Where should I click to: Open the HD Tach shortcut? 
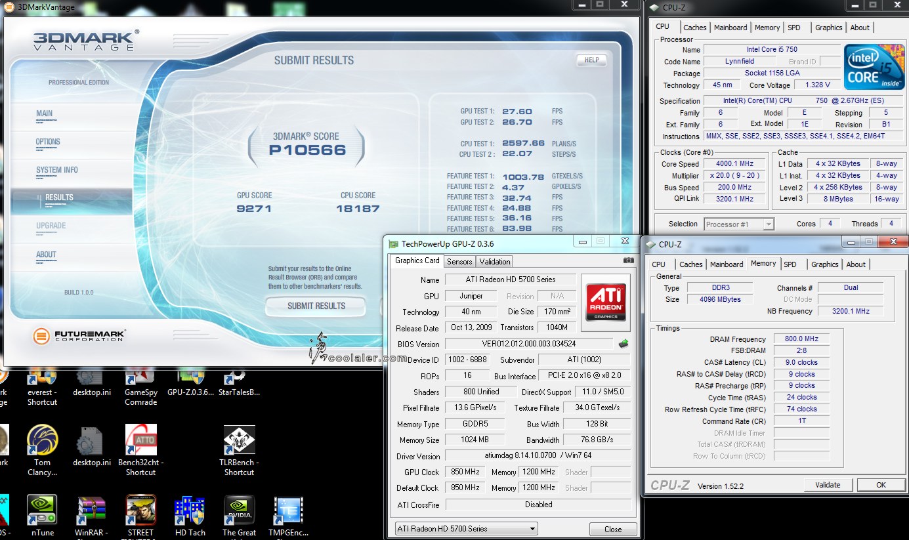click(x=190, y=517)
